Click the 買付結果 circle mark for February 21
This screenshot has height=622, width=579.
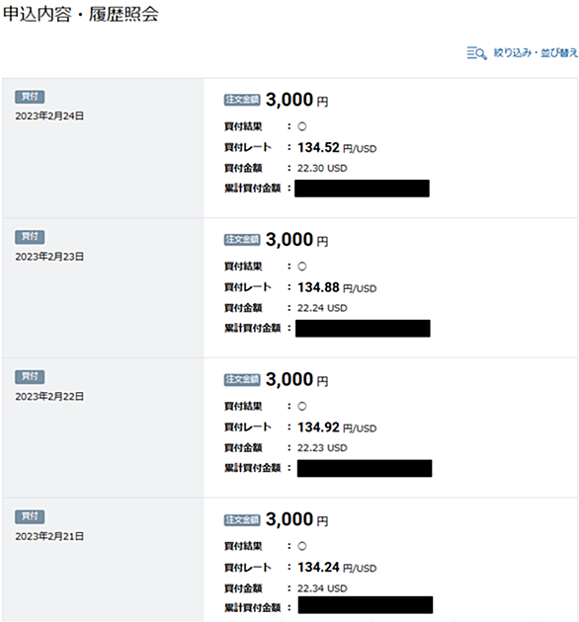point(302,546)
